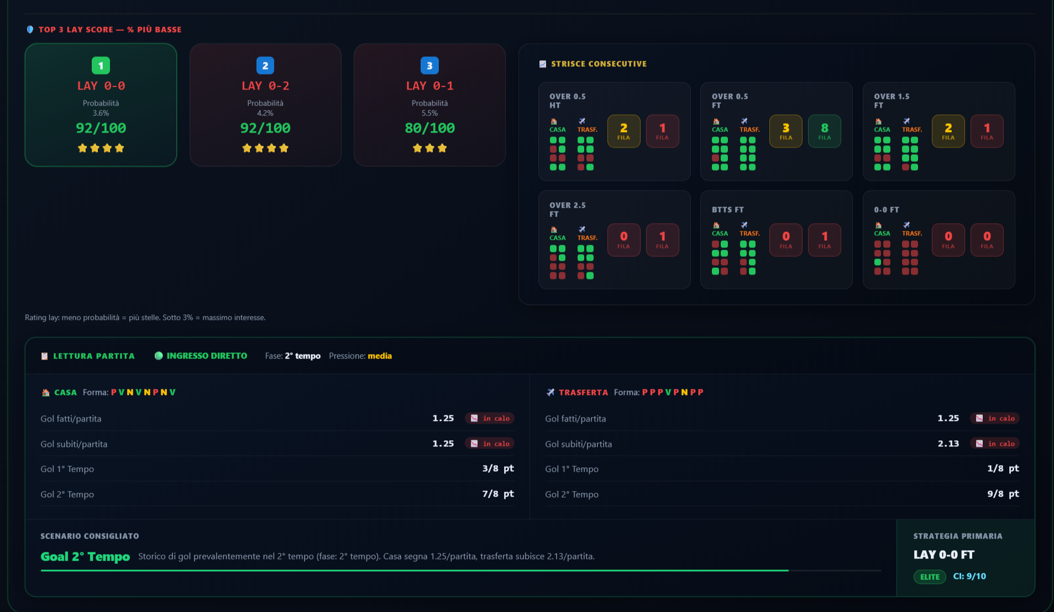Click the shield icon beside Top 3 Lay Score
This screenshot has height=612, width=1054.
[x=30, y=30]
